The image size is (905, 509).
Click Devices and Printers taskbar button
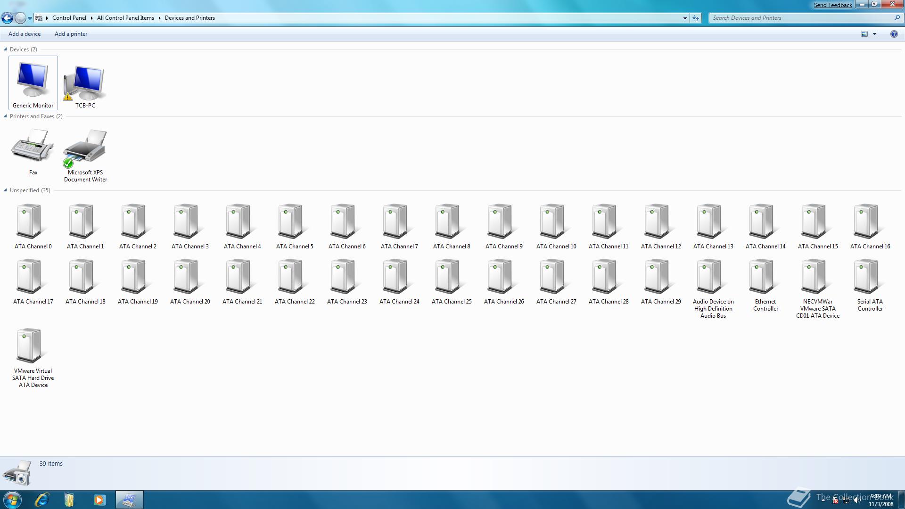click(129, 500)
